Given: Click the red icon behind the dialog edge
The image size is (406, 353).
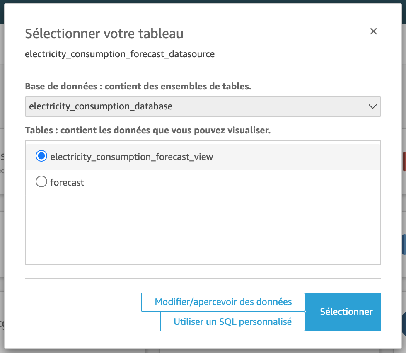Looking at the screenshot, I should point(404,162).
